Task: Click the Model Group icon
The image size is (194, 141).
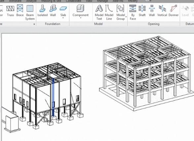Action: [x=120, y=8]
